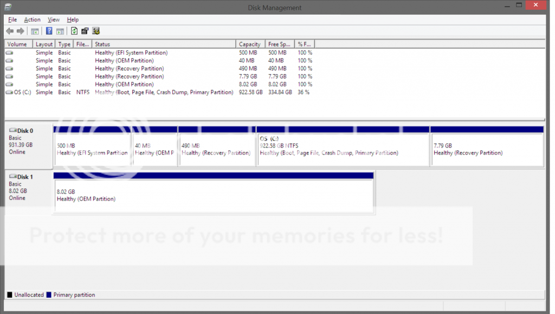Select the 922.58 GB NTFS partition block in Disk 0

pyautogui.click(x=343, y=149)
